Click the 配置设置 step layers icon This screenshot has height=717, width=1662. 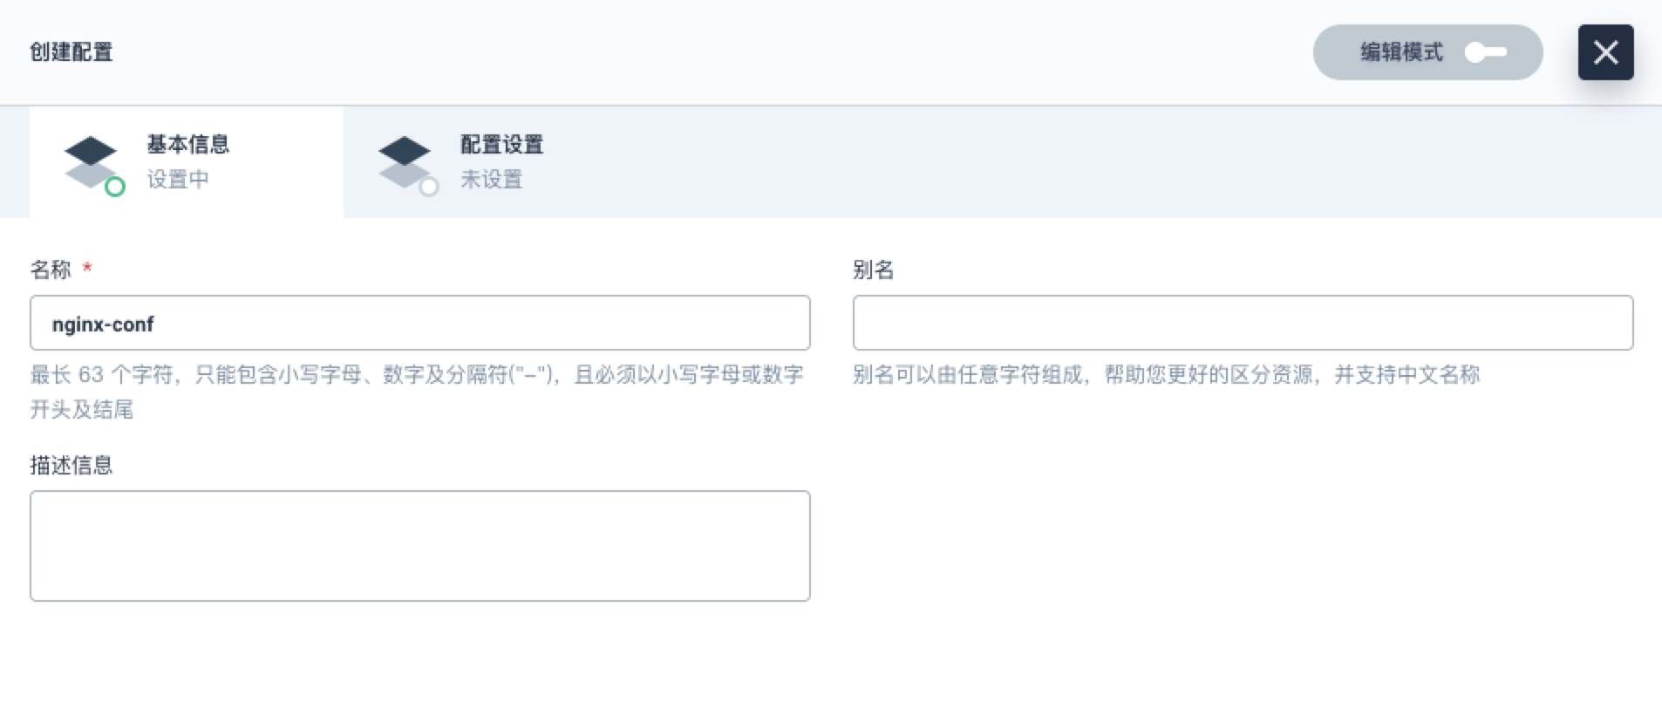coord(404,162)
